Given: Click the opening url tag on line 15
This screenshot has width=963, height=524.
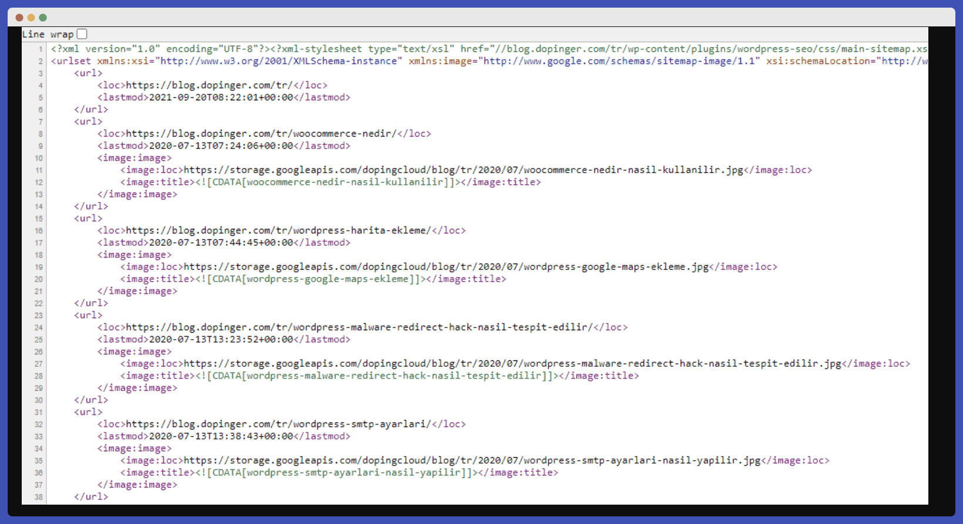Looking at the screenshot, I should pyautogui.click(x=88, y=218).
